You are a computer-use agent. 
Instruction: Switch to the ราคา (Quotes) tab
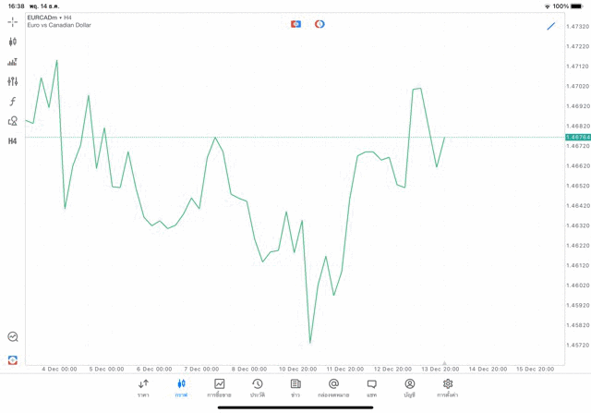(143, 388)
